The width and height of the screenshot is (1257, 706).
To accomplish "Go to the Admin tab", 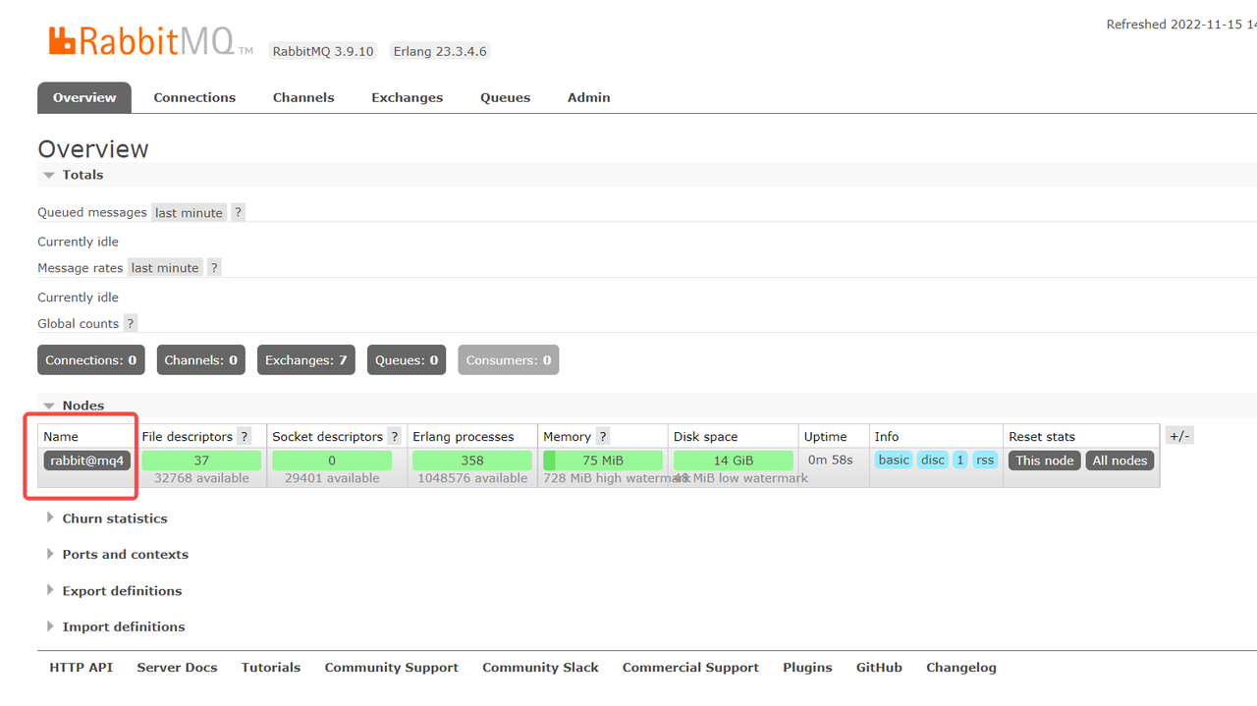I will [x=588, y=98].
